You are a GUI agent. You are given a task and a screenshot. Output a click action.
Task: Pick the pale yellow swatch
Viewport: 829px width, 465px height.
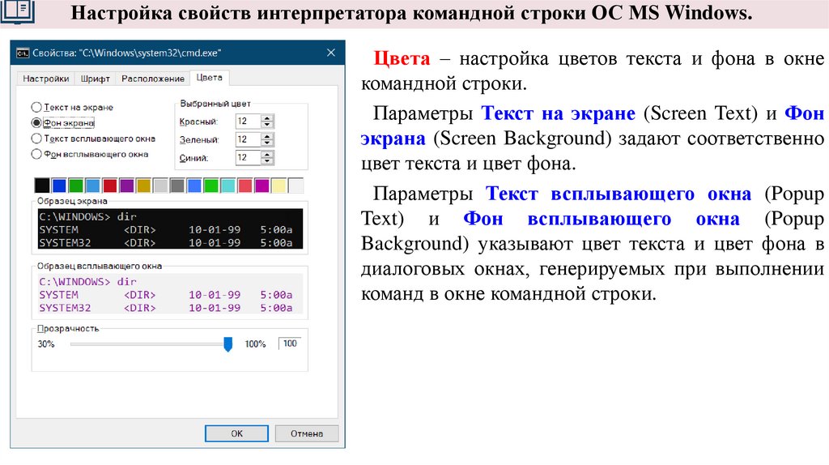[279, 186]
